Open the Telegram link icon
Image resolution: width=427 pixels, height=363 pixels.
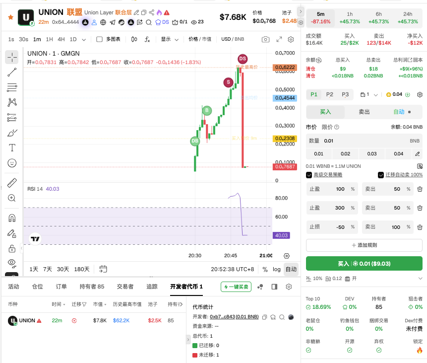tap(112, 22)
